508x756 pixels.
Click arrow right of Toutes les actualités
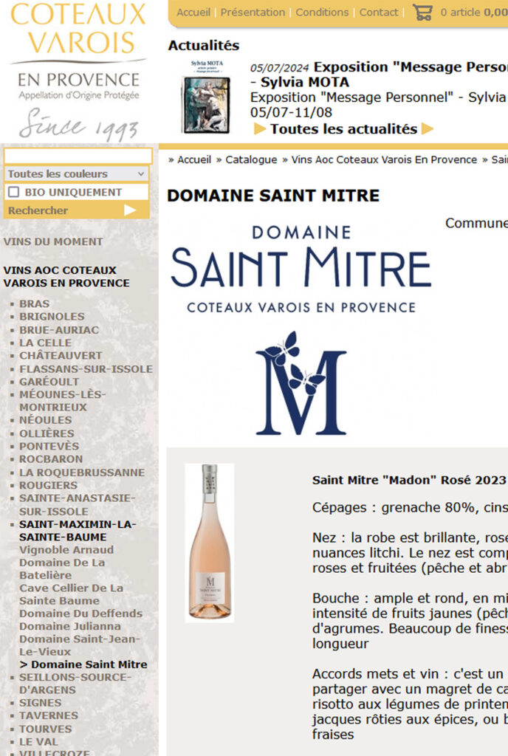click(428, 128)
